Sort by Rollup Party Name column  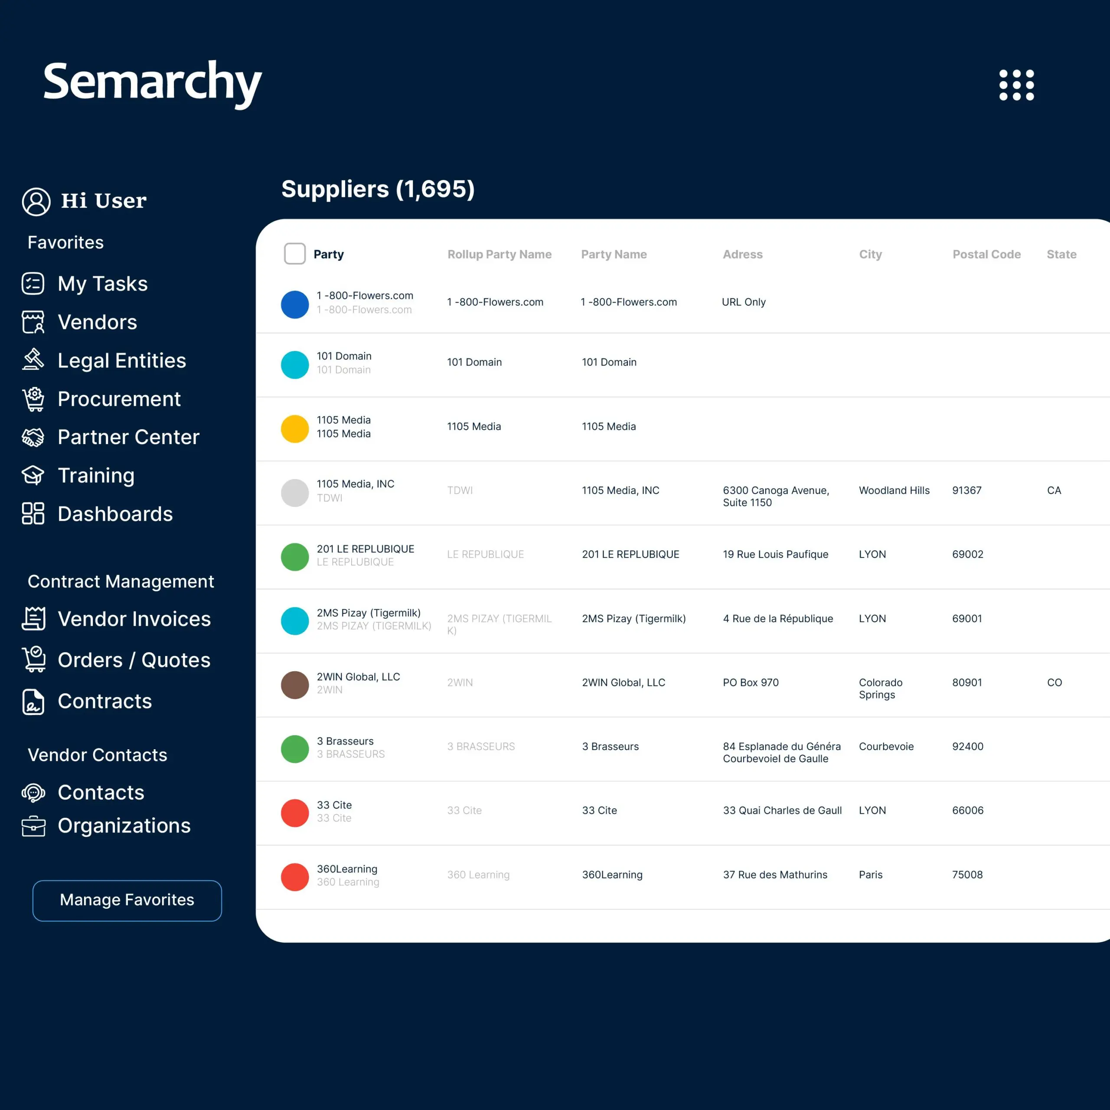click(x=499, y=255)
